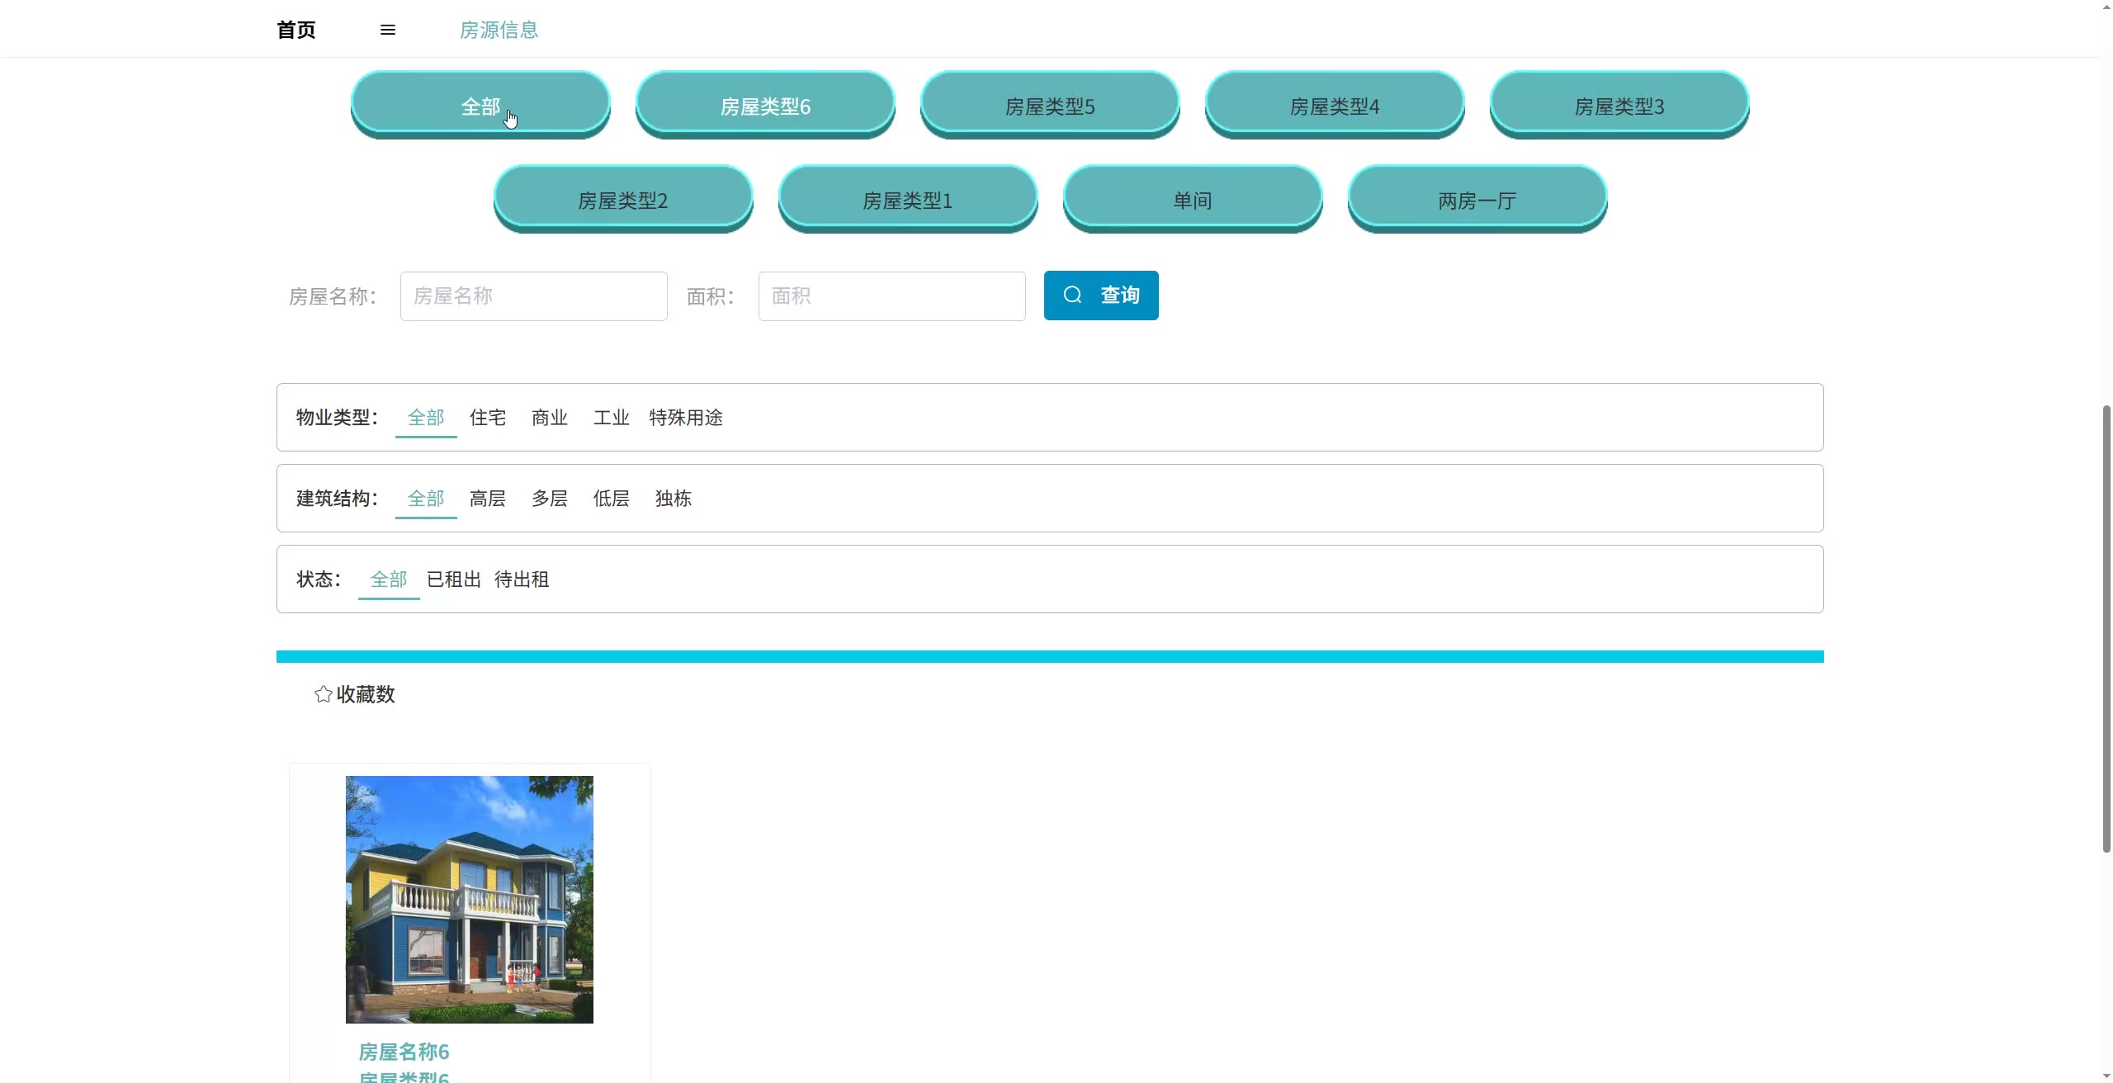Open the 房屋名称6 house thumbnail
This screenshot has height=1083, width=2113.
pos(469,899)
